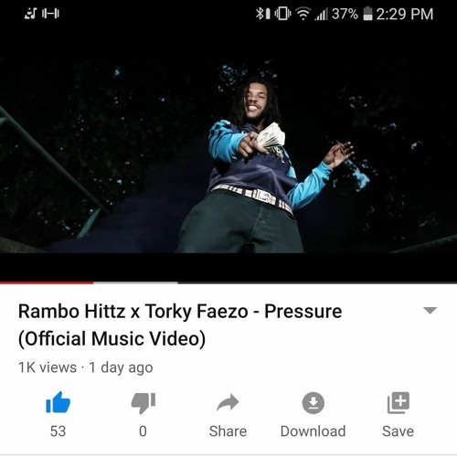Image resolution: width=457 pixels, height=457 pixels.
Task: Tap the blue thumbs-up like icon
Action: [x=58, y=402]
